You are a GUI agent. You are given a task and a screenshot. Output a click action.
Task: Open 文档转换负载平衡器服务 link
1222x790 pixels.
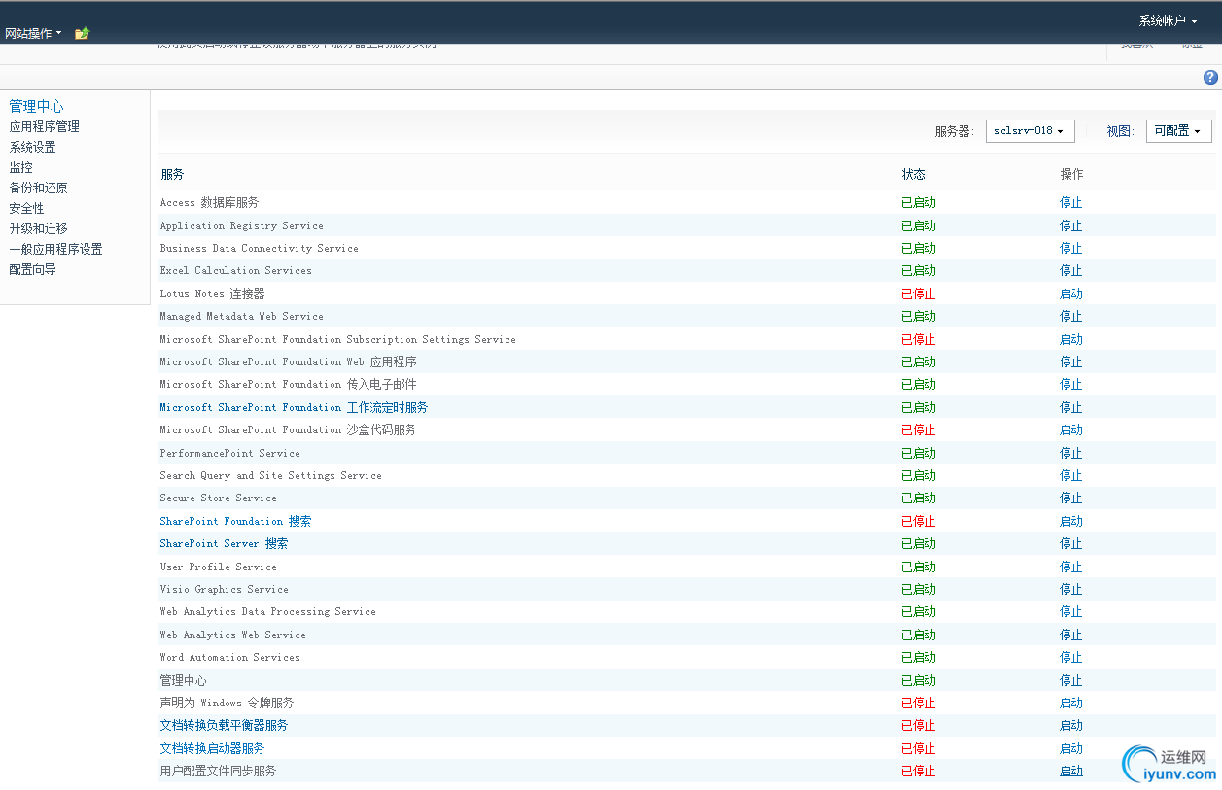pyautogui.click(x=224, y=725)
